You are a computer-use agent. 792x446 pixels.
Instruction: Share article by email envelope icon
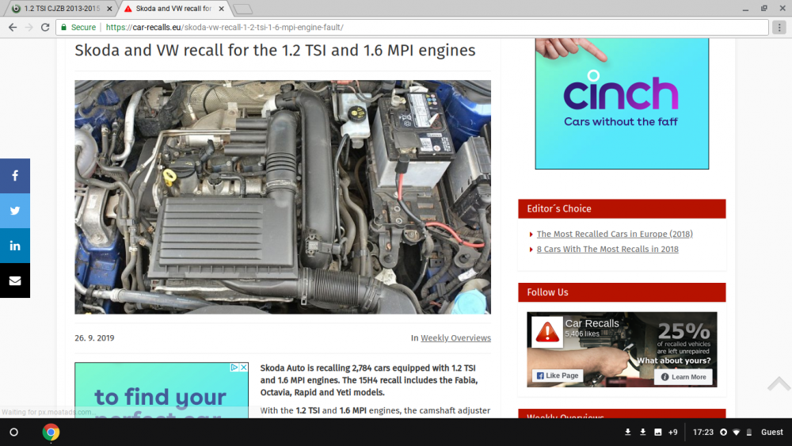[14, 280]
